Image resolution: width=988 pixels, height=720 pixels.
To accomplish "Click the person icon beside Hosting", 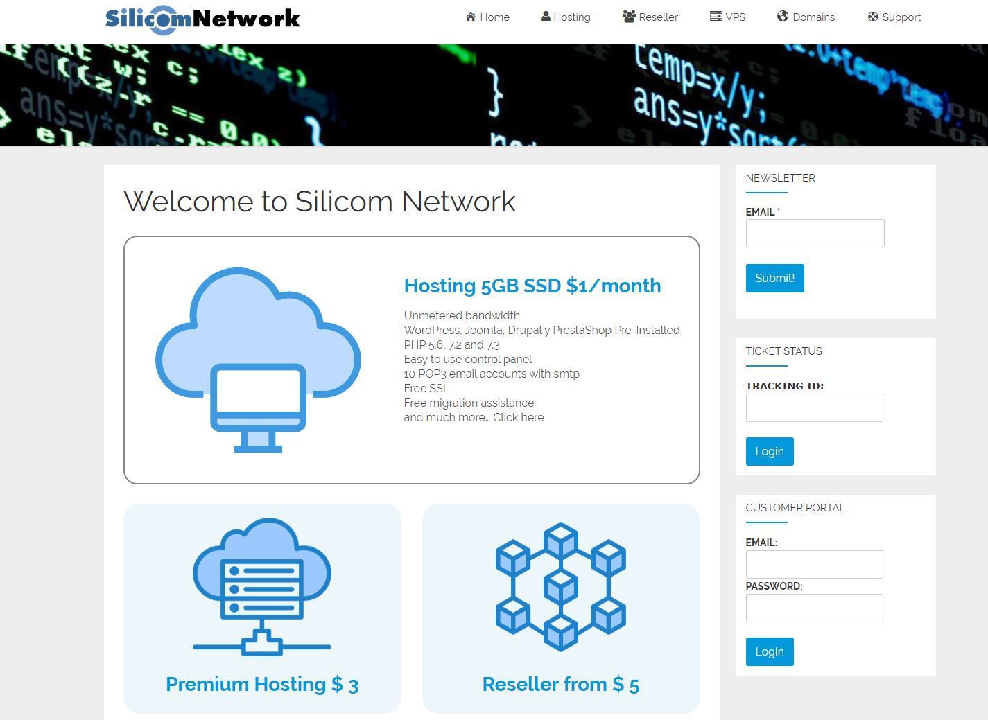I will pos(546,17).
